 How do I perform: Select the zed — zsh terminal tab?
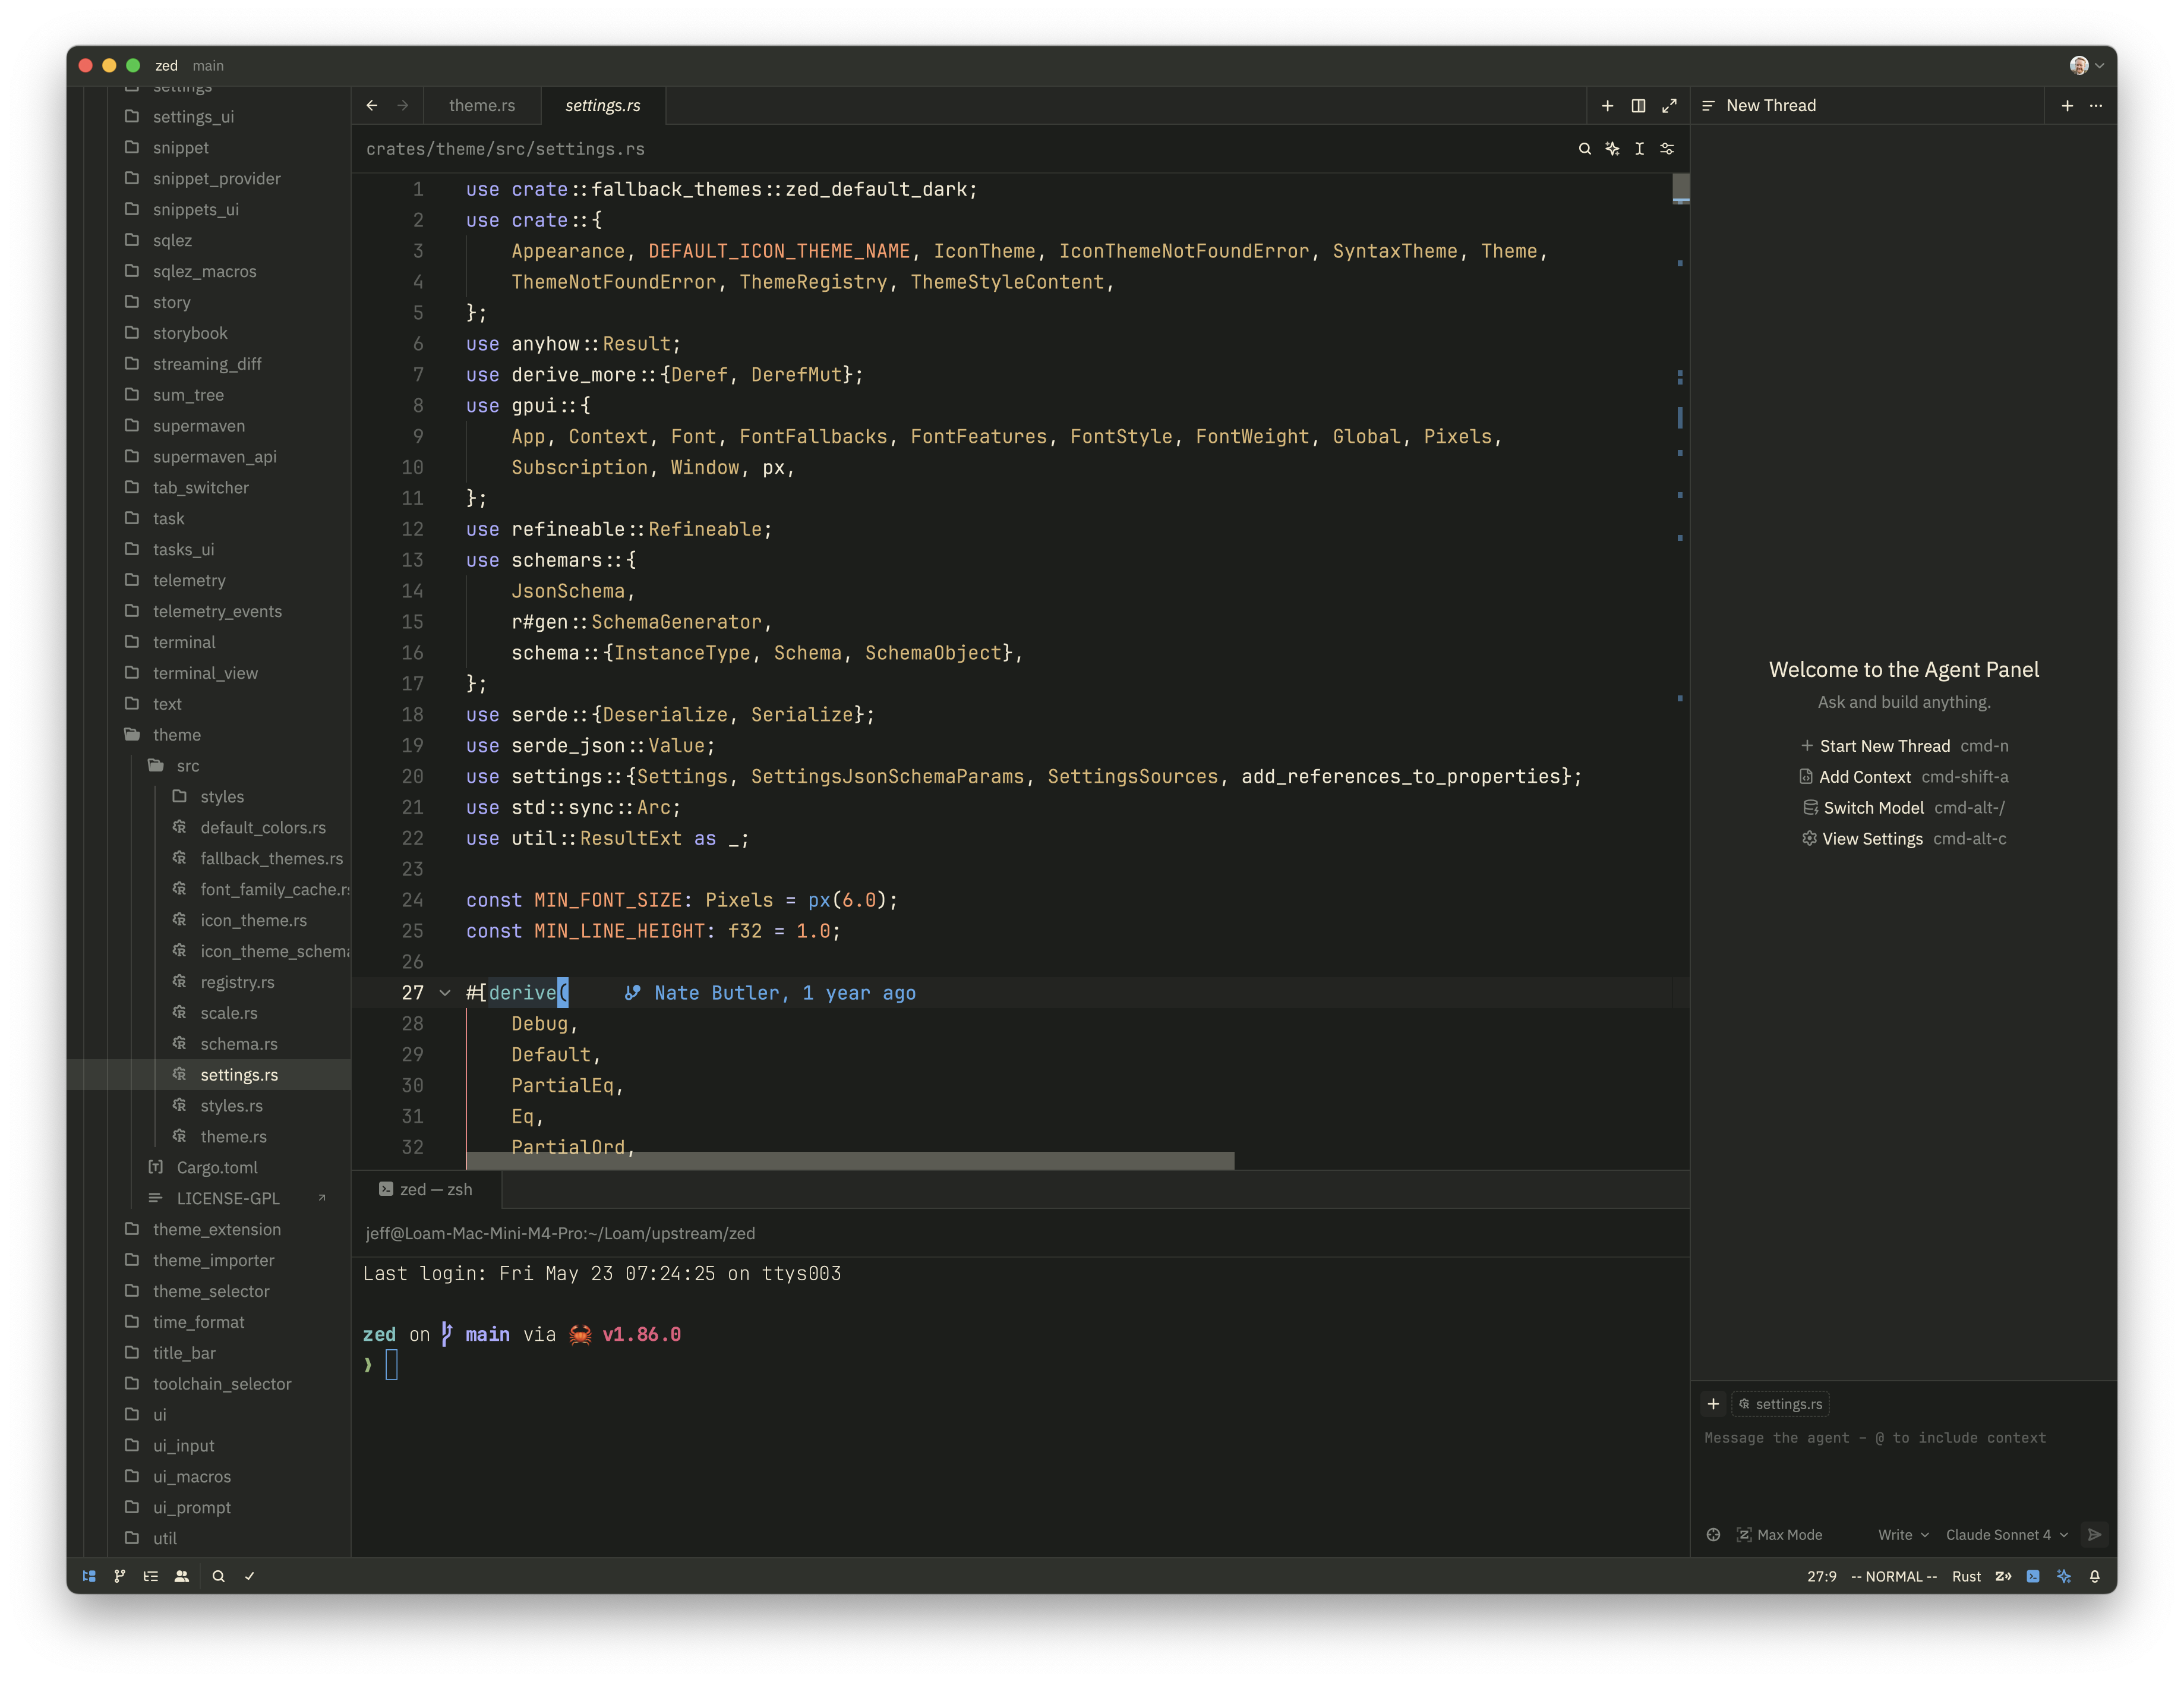(x=427, y=1190)
